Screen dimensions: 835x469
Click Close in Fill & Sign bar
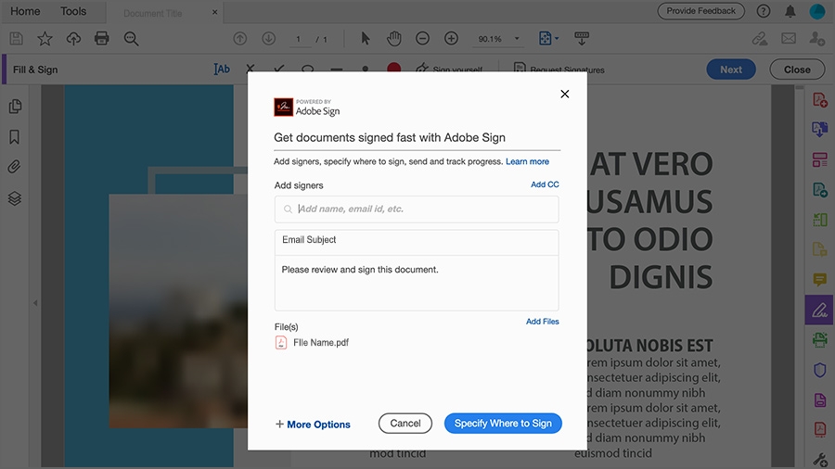click(797, 70)
